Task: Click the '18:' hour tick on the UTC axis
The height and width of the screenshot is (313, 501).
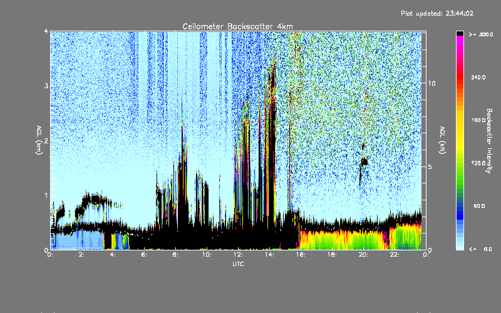Action: (332, 255)
